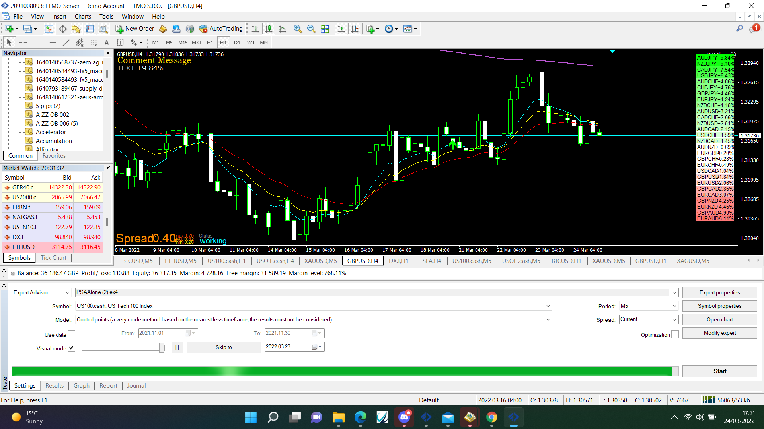Screen dimensions: 764x429
Task: Expand the PSAAlone expert file dropdown
Action: pyautogui.click(x=674, y=292)
